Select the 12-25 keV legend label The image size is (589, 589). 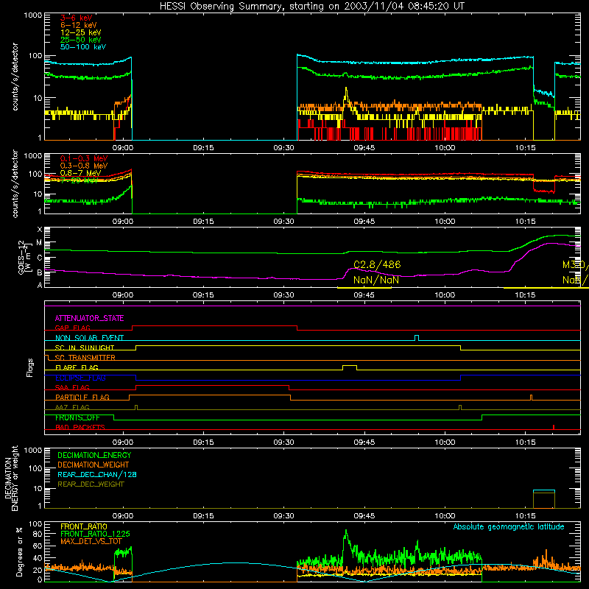click(x=81, y=32)
